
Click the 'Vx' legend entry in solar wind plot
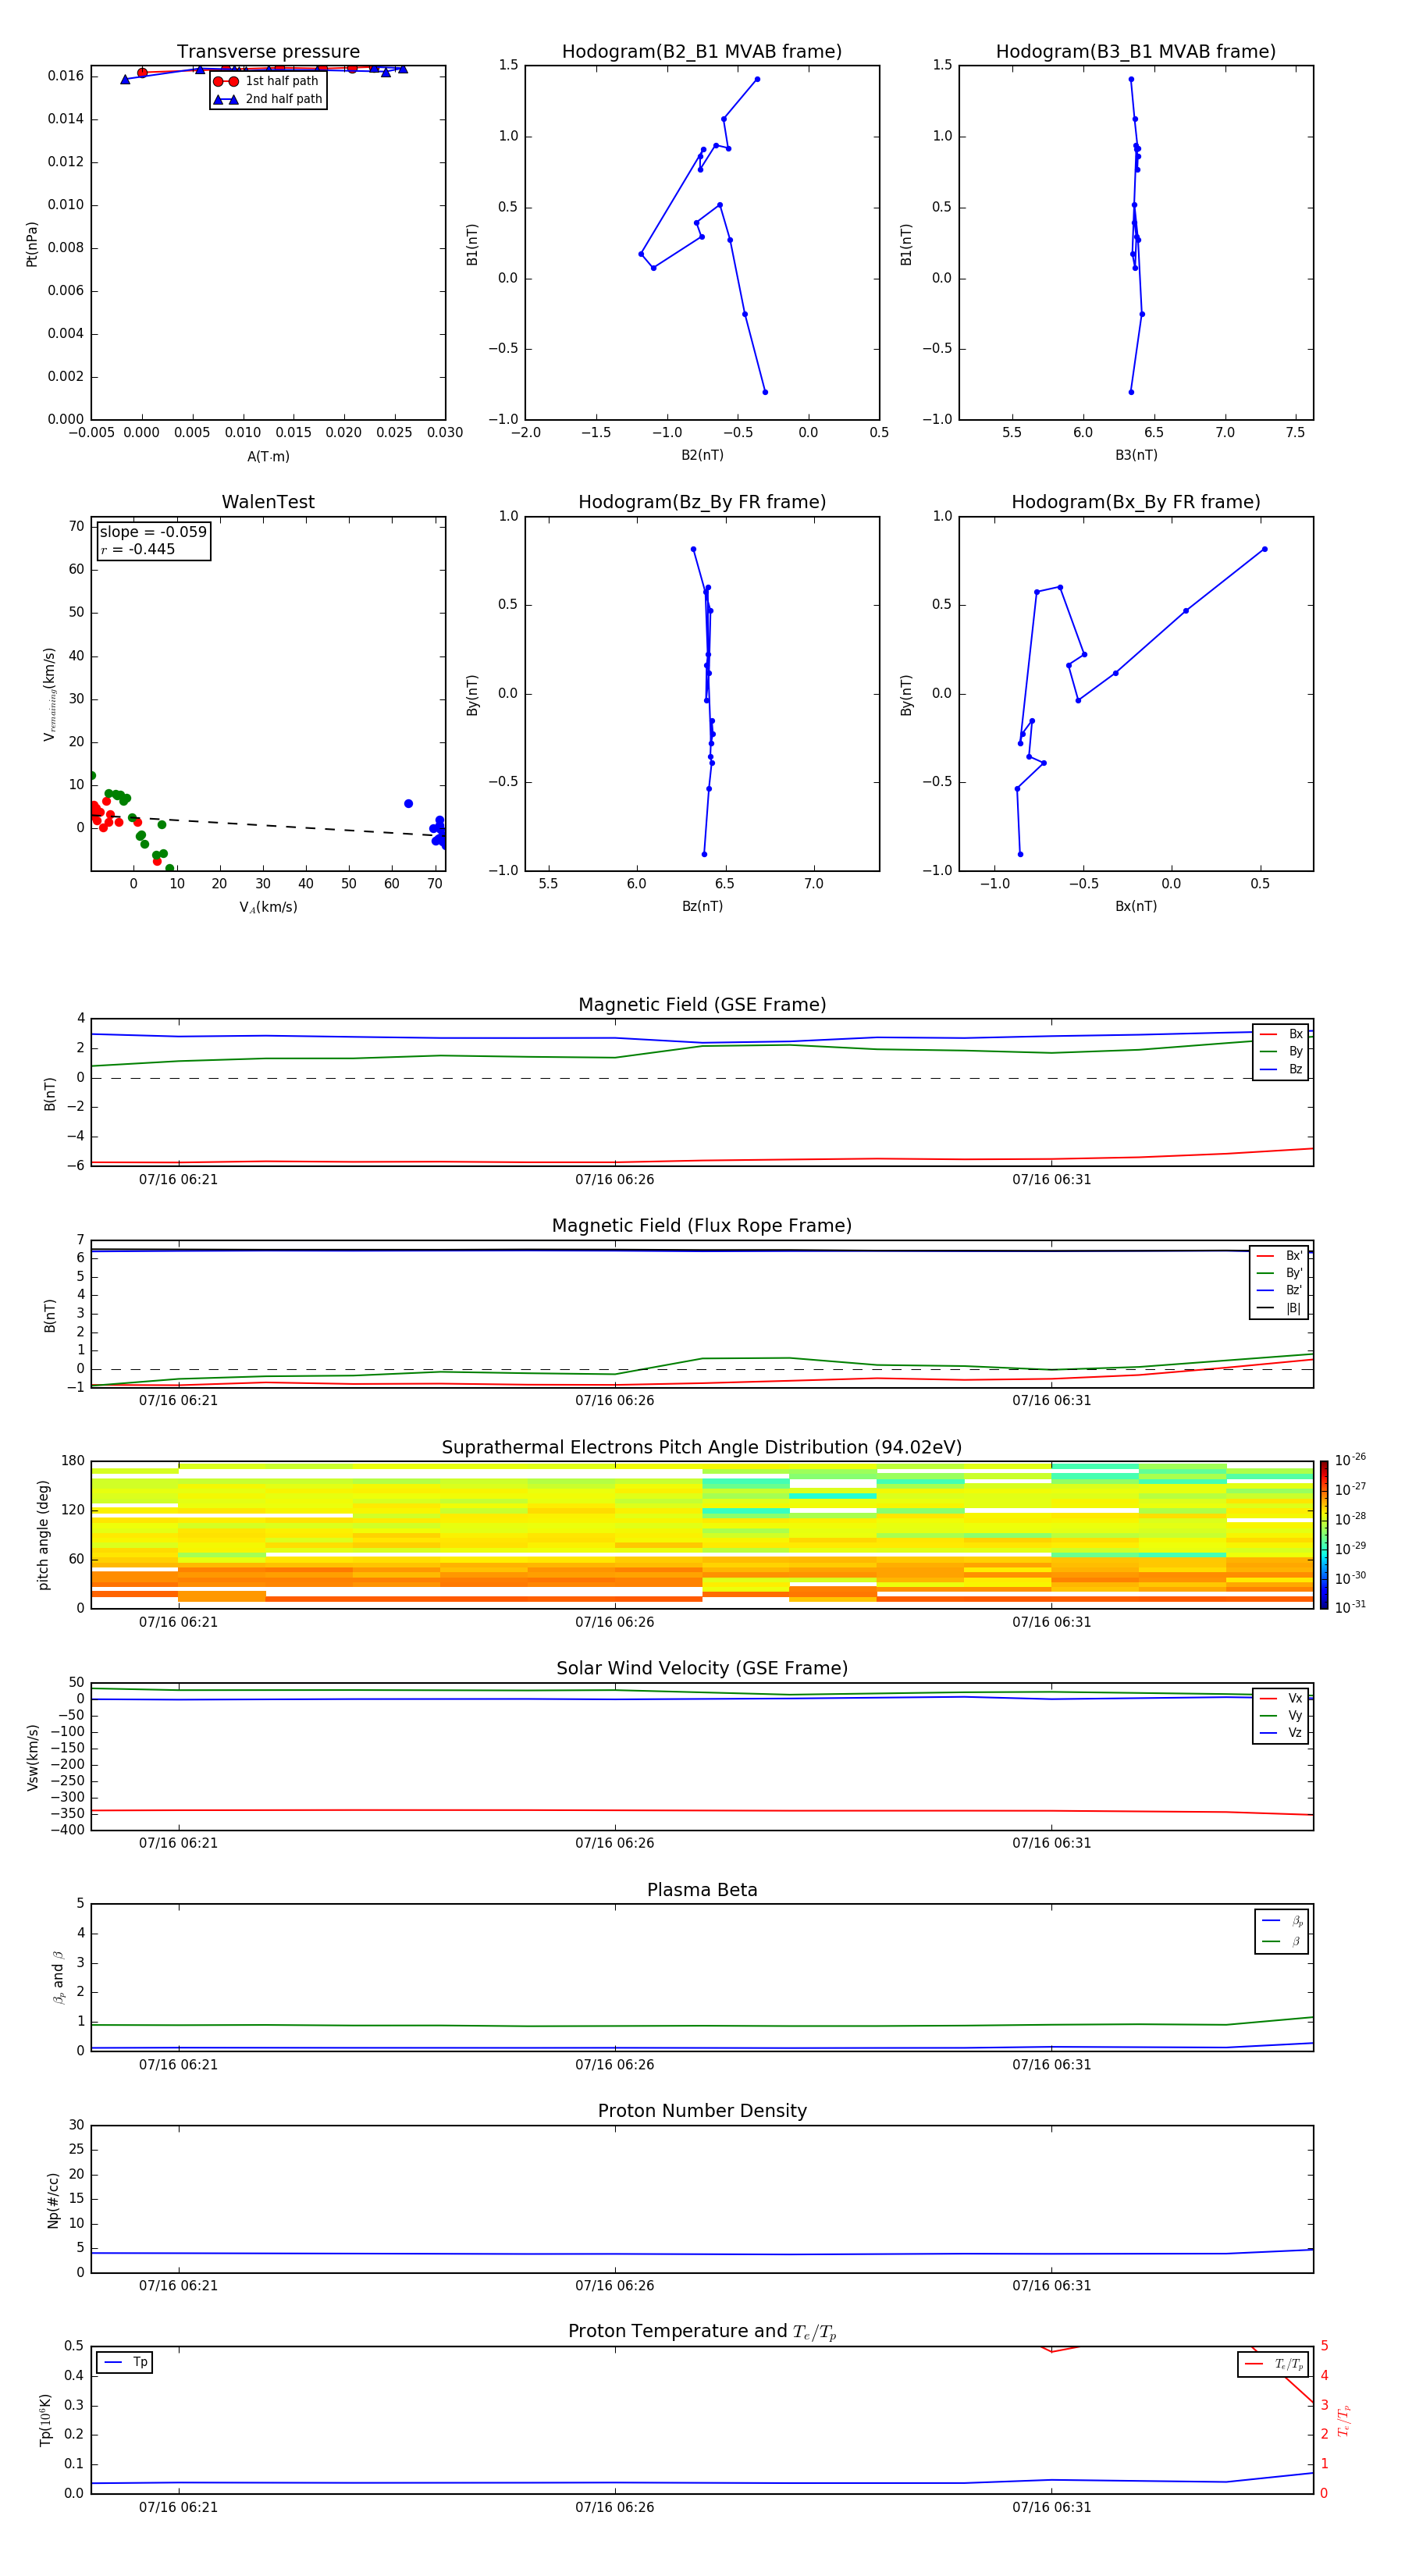[1281, 1699]
